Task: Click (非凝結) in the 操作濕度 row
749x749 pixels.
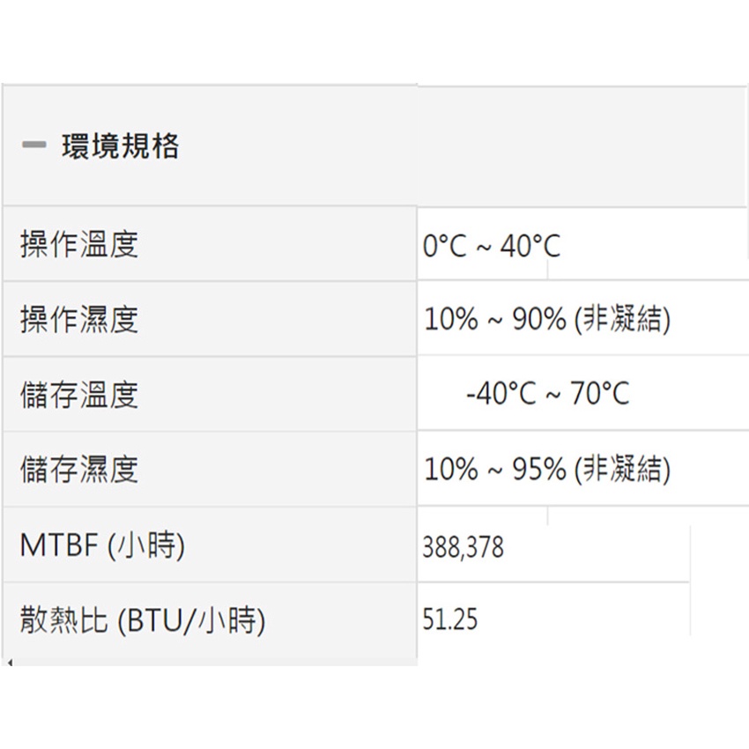Action: (x=622, y=320)
